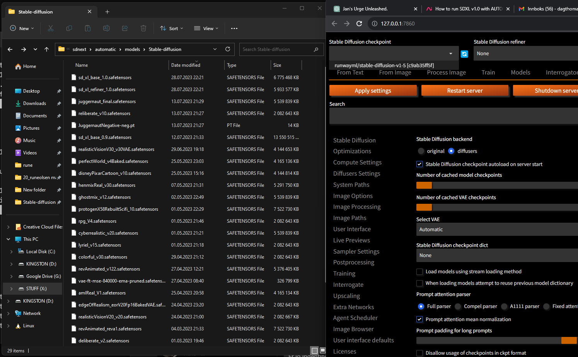The height and width of the screenshot is (357, 578).
Task: Click the Delete trash icon in Explorer toolbar
Action: click(x=143, y=28)
